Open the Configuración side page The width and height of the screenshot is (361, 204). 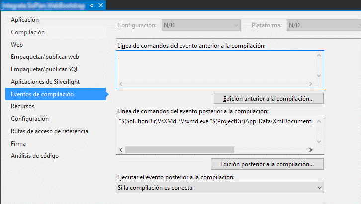(30, 119)
